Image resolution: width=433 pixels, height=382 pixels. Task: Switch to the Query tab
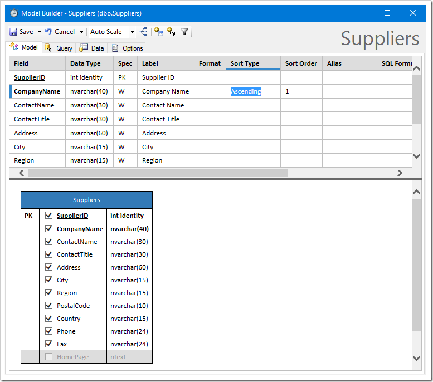click(x=59, y=48)
